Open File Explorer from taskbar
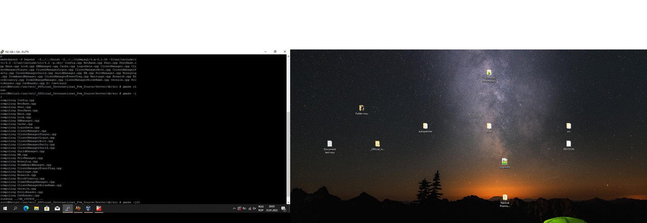Screen dimensions: 647x223 coord(36,208)
